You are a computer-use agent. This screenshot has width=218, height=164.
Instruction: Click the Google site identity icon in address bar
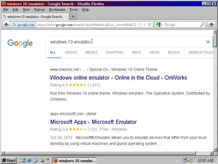[x=14, y=25]
